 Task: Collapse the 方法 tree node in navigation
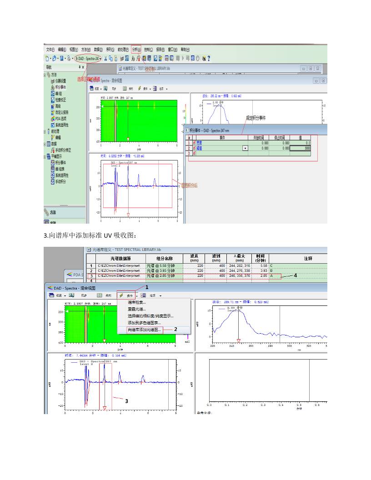click(45, 74)
